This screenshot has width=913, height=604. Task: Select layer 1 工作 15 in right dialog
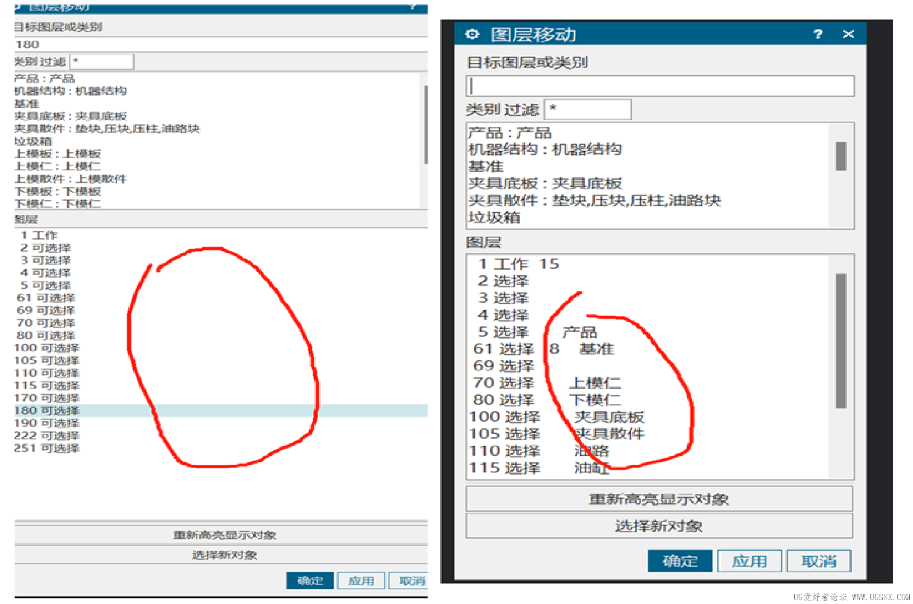pos(518,264)
